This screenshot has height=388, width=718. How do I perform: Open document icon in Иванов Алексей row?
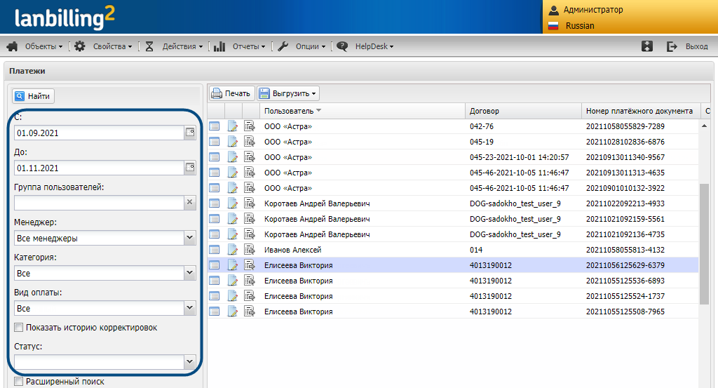pyautogui.click(x=250, y=250)
